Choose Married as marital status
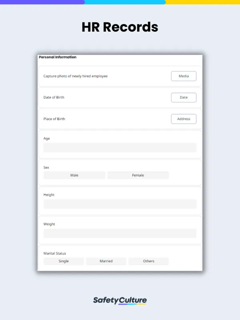240x320 pixels. (106, 261)
